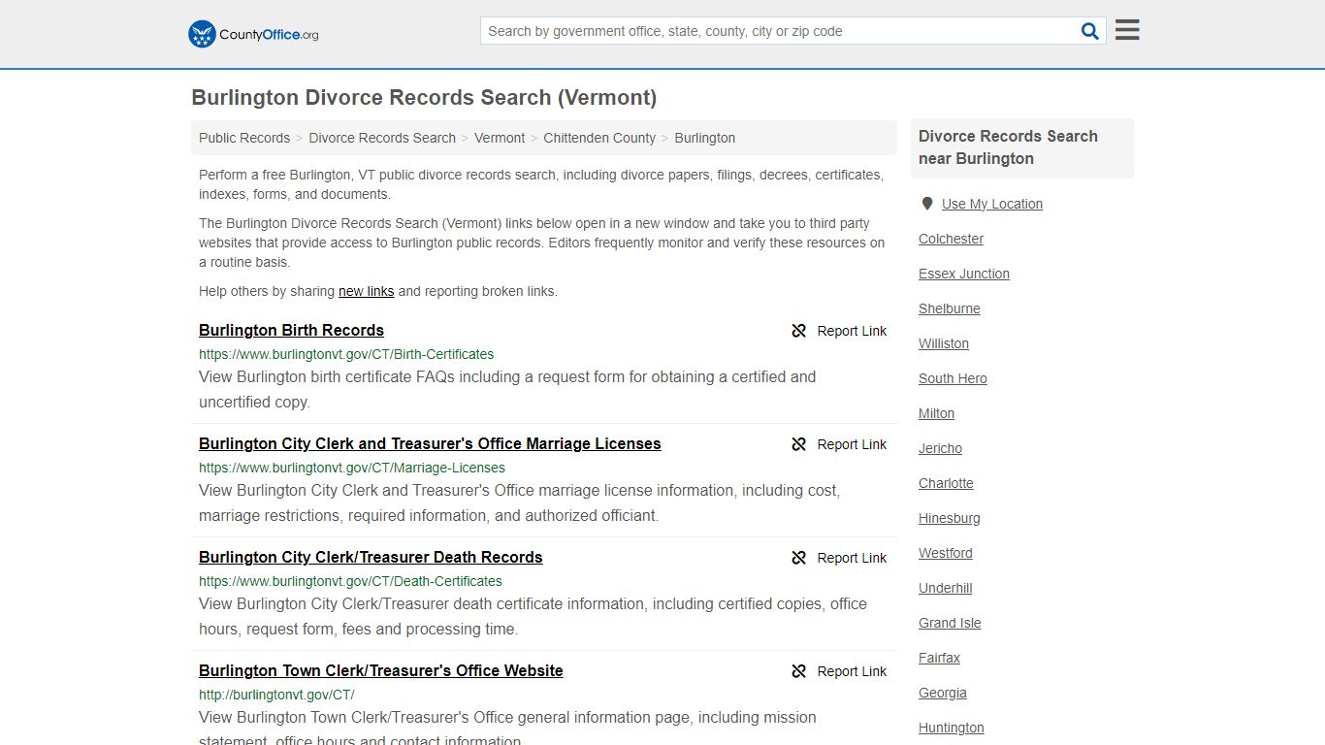Select Milton in sidebar
The height and width of the screenshot is (745, 1325).
coord(937,413)
